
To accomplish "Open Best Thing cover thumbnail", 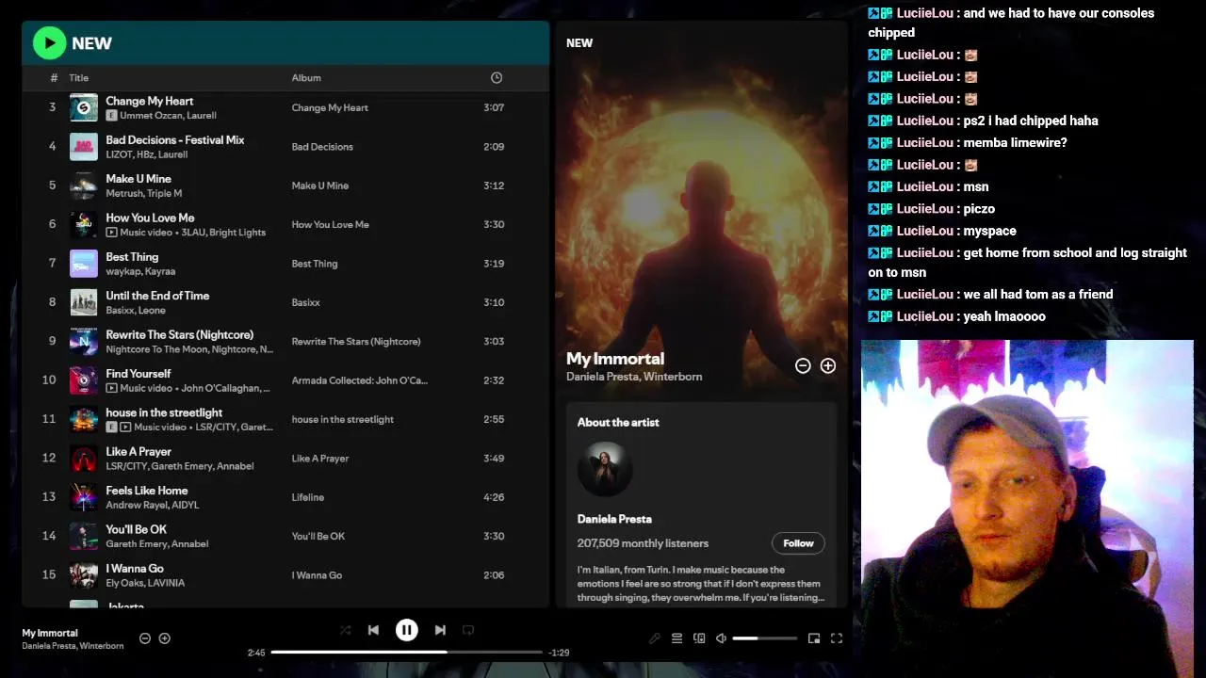I will point(83,264).
